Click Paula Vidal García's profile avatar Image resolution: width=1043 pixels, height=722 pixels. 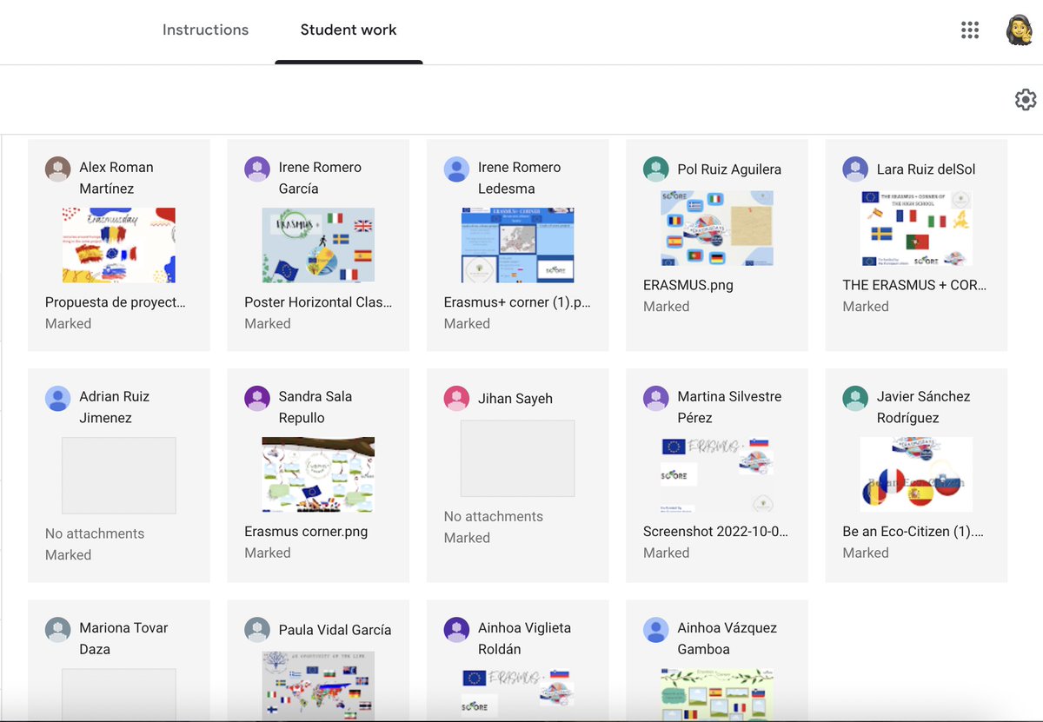pyautogui.click(x=257, y=630)
